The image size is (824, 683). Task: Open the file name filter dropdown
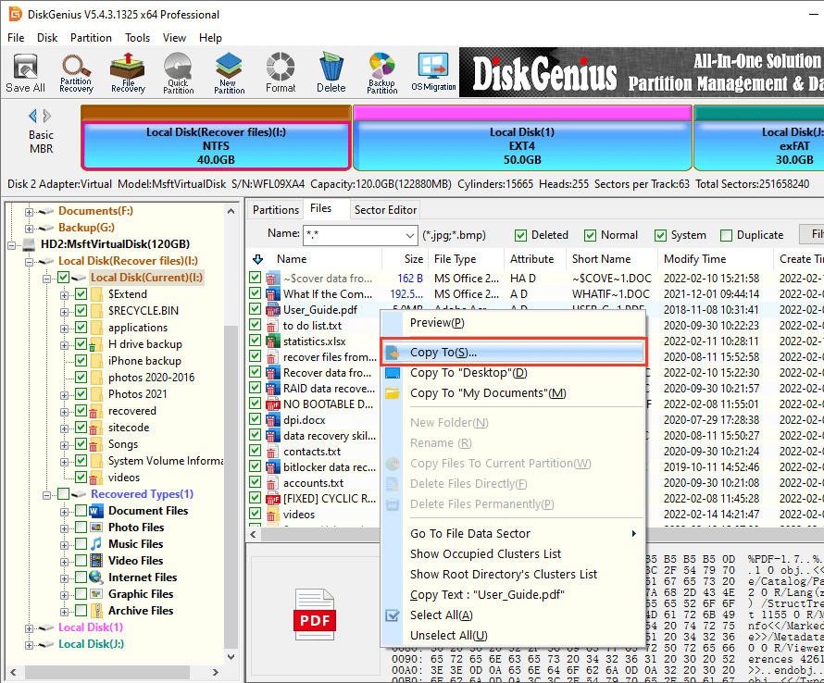(409, 235)
